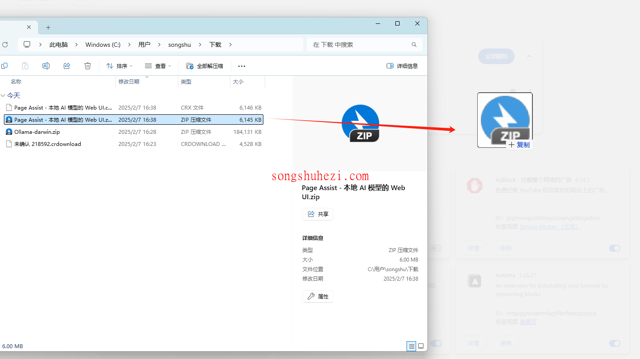Screen dimensions: 640x359
Task: Close the current Explorer tab
Action: click(29, 27)
